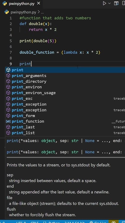125x223 pixels.
Task: Pick the print_environ_usage completion entry
Action: [x=65, y=93]
